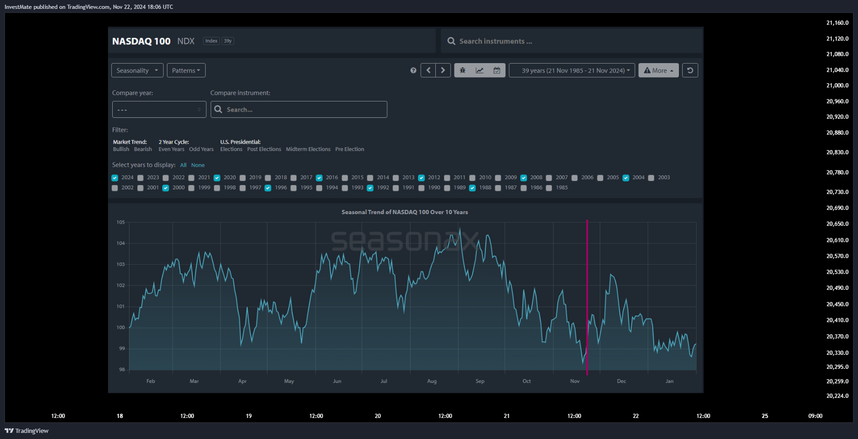Reset the chart with the undo icon
Viewport: 858px width, 439px height.
pyautogui.click(x=690, y=71)
